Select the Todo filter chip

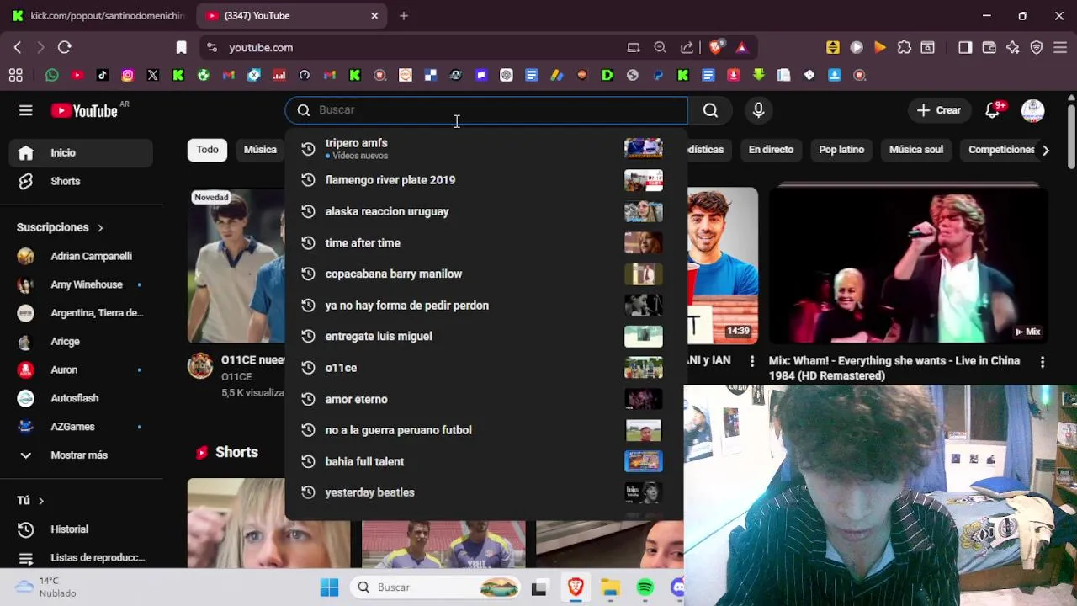coord(208,150)
